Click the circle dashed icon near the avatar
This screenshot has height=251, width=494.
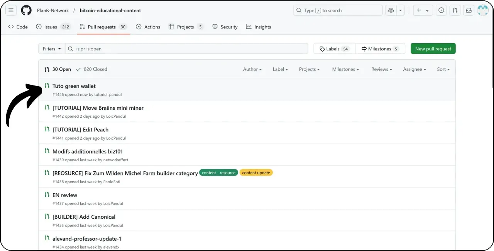pyautogui.click(x=441, y=10)
